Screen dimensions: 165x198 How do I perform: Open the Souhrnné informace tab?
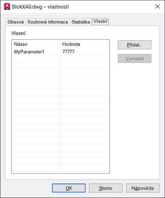[x=47, y=22]
